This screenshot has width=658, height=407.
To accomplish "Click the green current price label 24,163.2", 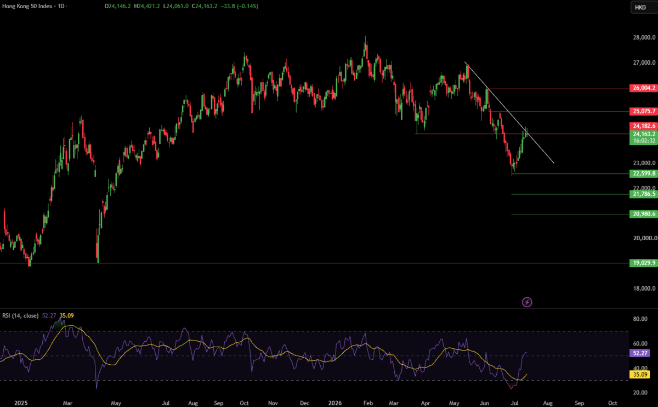I will [644, 133].
